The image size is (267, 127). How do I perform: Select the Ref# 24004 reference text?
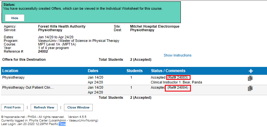click(x=178, y=88)
